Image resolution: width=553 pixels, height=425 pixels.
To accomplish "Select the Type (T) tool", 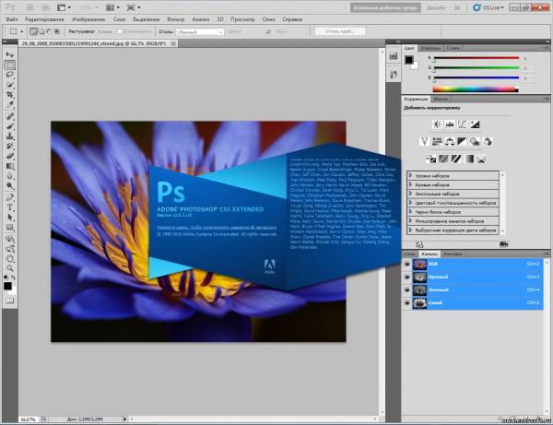I will (x=10, y=207).
